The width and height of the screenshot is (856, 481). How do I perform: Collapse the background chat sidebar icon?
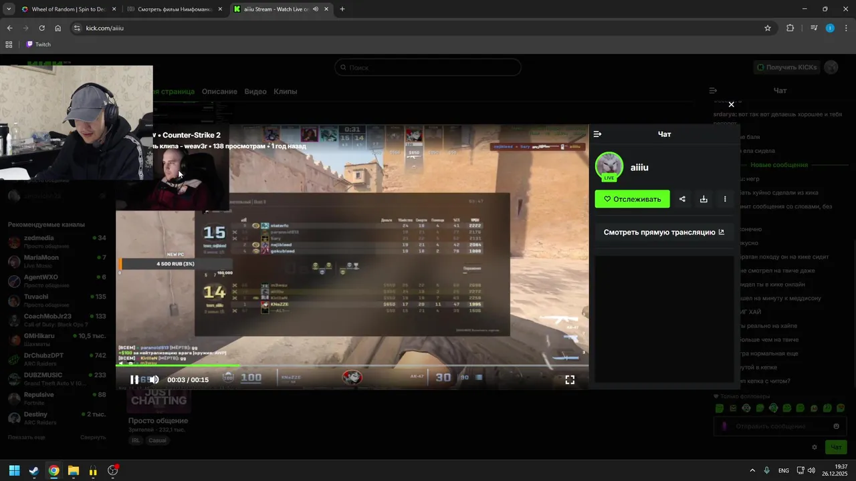[x=713, y=90]
